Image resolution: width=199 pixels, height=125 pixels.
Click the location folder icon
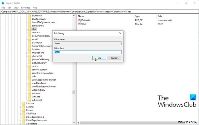[30, 49]
